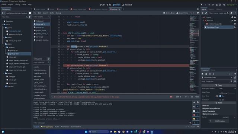The width and height of the screenshot is (238, 134).
Task: Search icon in the Filter Scripts field
Action: coord(49,17)
